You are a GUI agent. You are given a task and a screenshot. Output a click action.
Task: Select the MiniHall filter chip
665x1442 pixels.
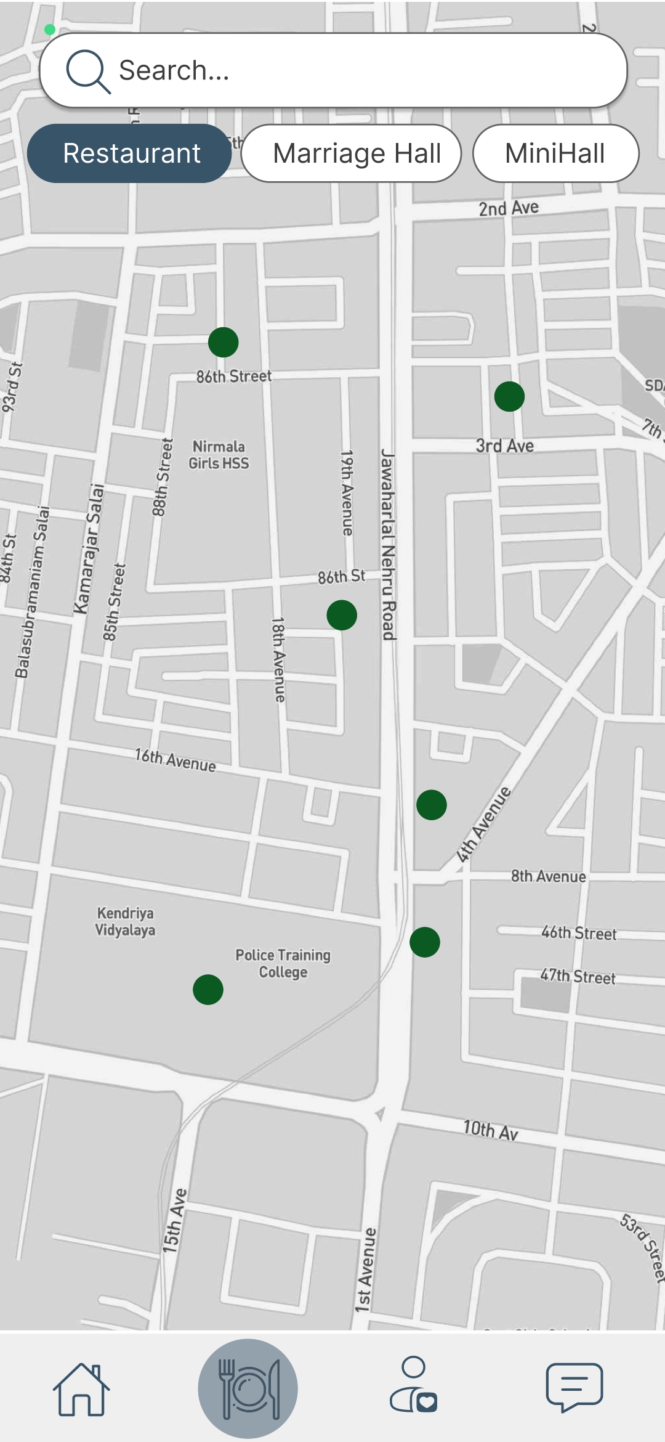coord(555,153)
